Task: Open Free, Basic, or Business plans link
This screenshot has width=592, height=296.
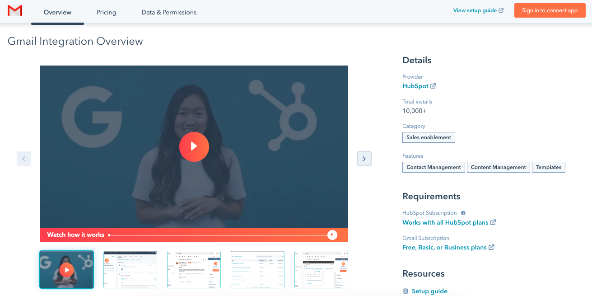Action: [x=444, y=247]
